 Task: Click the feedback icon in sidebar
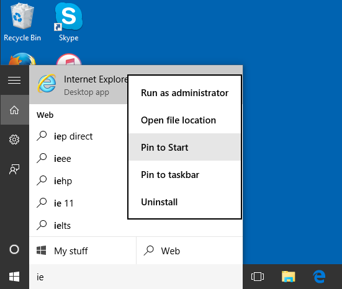[14, 169]
